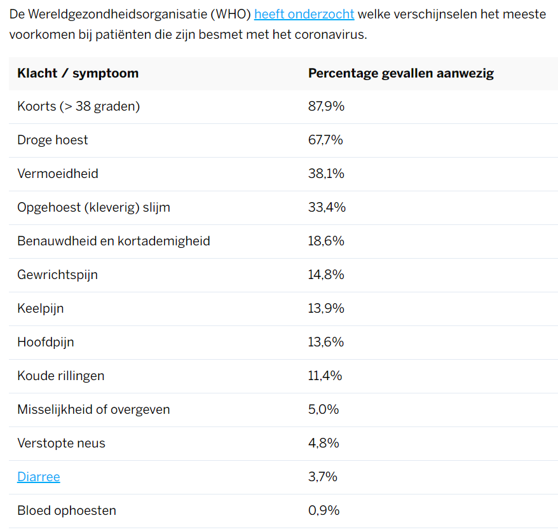
Task: Click the "Opgehoest (kleverig) slijm" text
Action: (93, 207)
